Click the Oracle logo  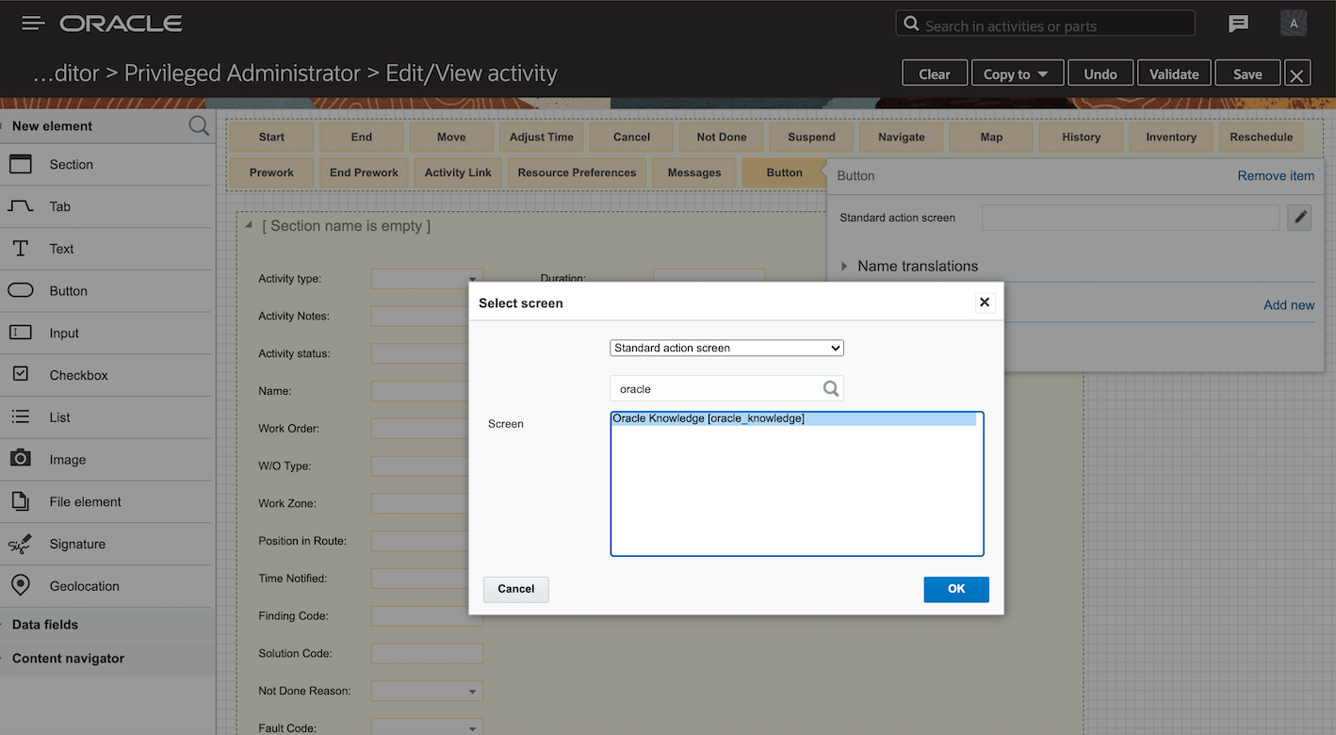(121, 24)
